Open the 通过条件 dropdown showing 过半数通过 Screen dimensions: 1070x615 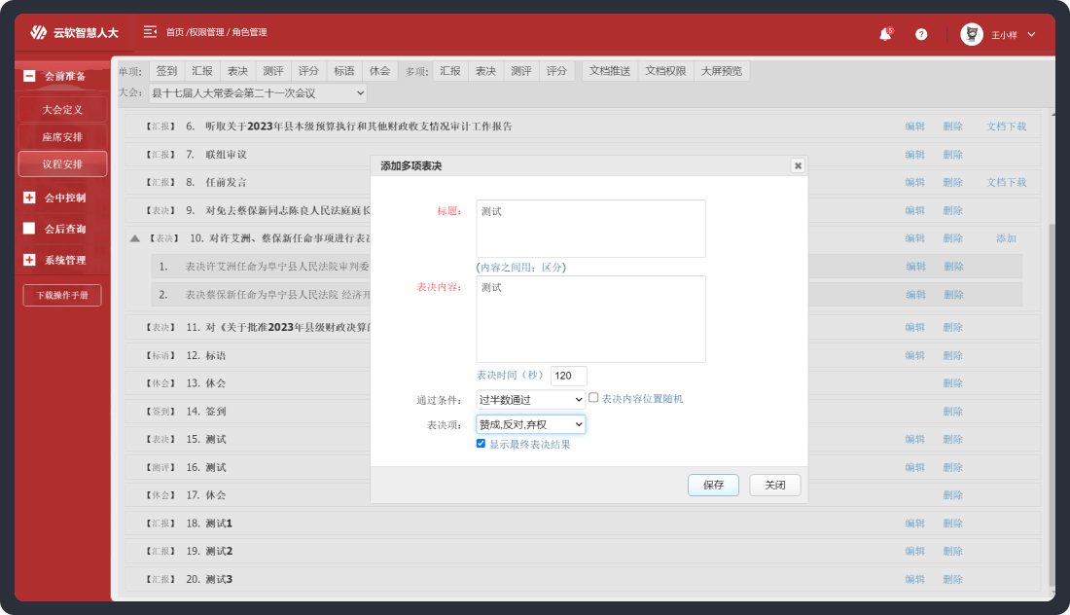pos(529,400)
